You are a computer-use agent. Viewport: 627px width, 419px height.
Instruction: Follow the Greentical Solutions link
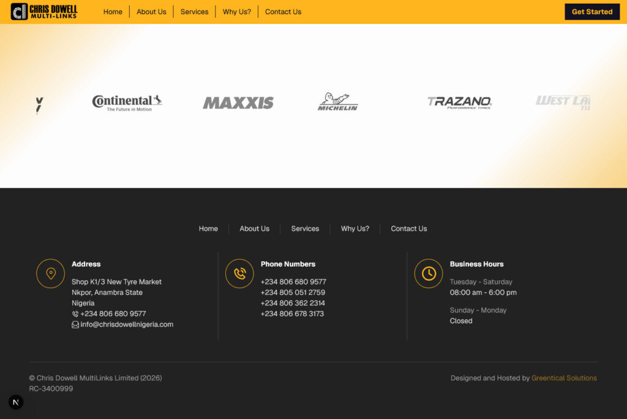click(x=564, y=378)
